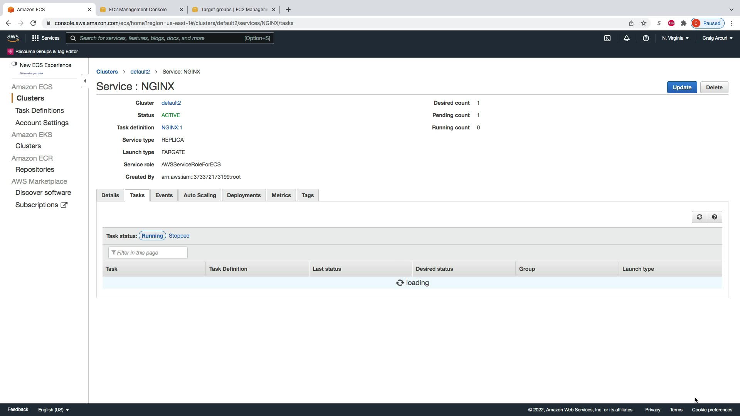This screenshot has width=740, height=416.
Task: Click the Update service button
Action: [x=681, y=87]
